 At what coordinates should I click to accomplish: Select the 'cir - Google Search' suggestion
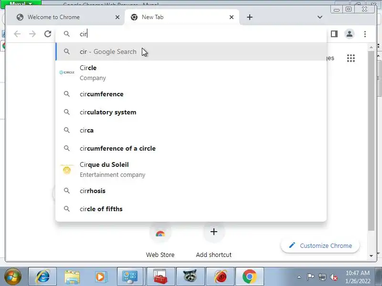pyautogui.click(x=191, y=51)
